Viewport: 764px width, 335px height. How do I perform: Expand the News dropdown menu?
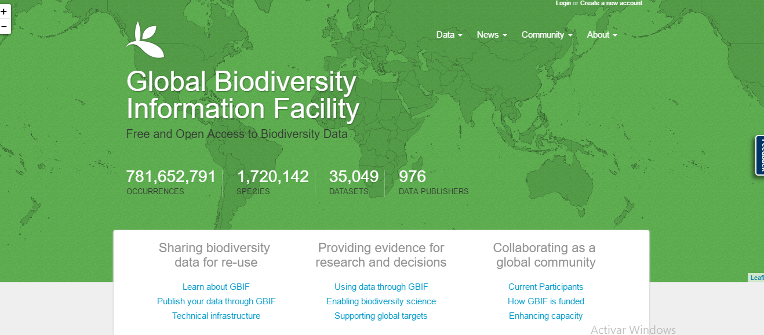click(x=492, y=35)
